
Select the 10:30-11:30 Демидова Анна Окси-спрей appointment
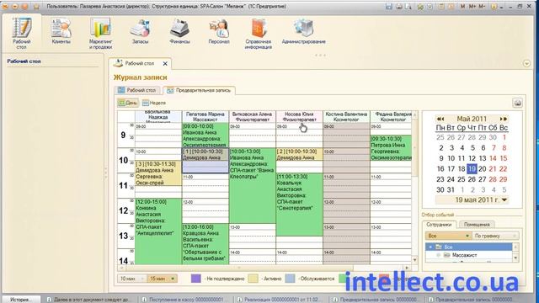(x=158, y=173)
